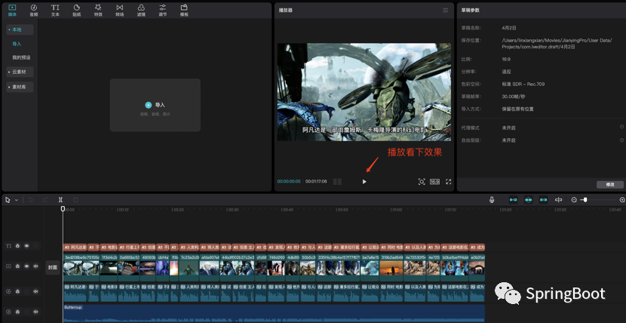The image size is (626, 323).
Task: Mute the Buttercup audio track
Action: [36, 312]
